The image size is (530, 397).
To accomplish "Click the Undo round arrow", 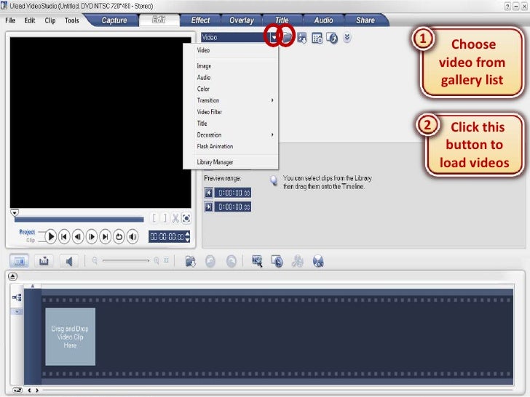I will click(x=210, y=261).
